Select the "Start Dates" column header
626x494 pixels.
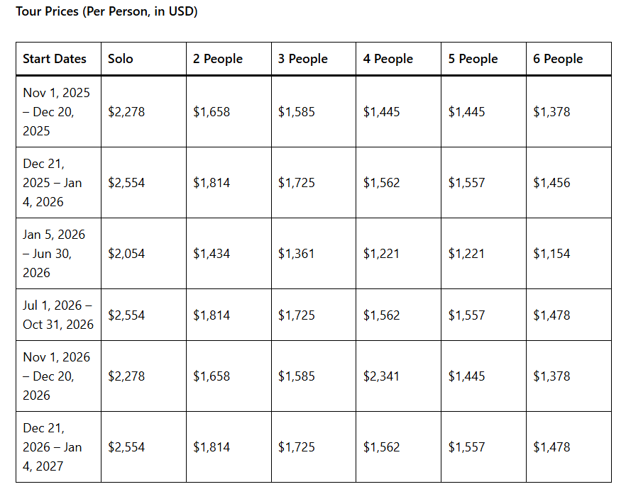point(55,59)
